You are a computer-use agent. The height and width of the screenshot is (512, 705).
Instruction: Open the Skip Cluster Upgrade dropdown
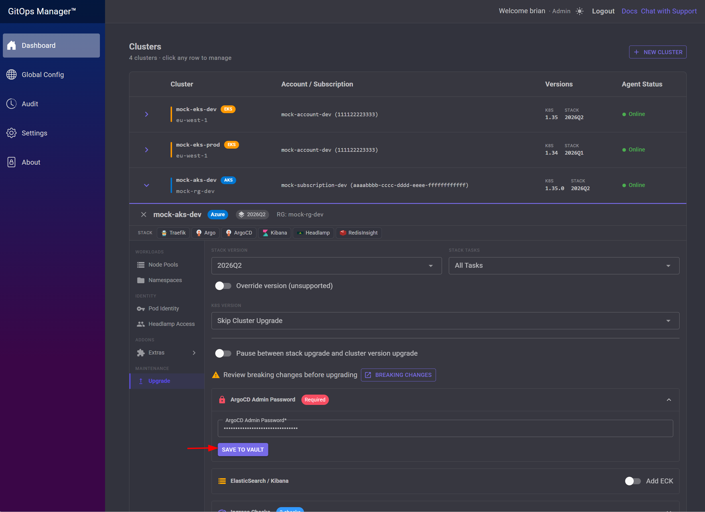445,321
